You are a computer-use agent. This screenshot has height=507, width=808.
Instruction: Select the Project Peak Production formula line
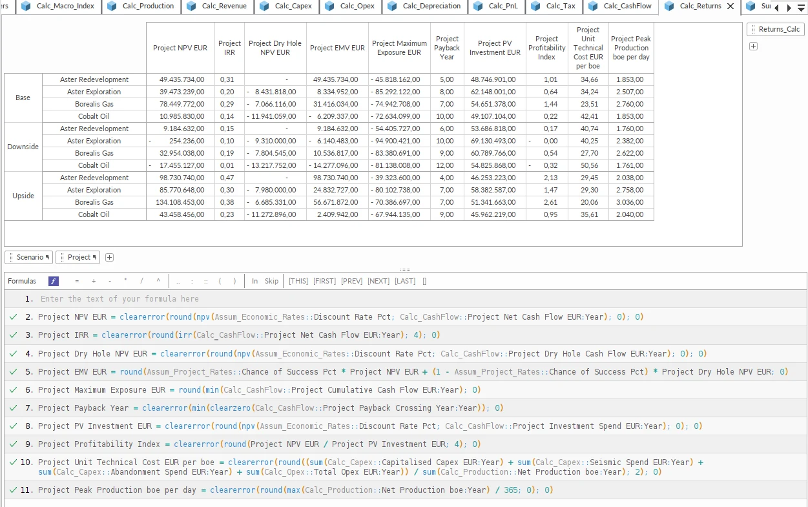pyautogui.click(x=405, y=490)
